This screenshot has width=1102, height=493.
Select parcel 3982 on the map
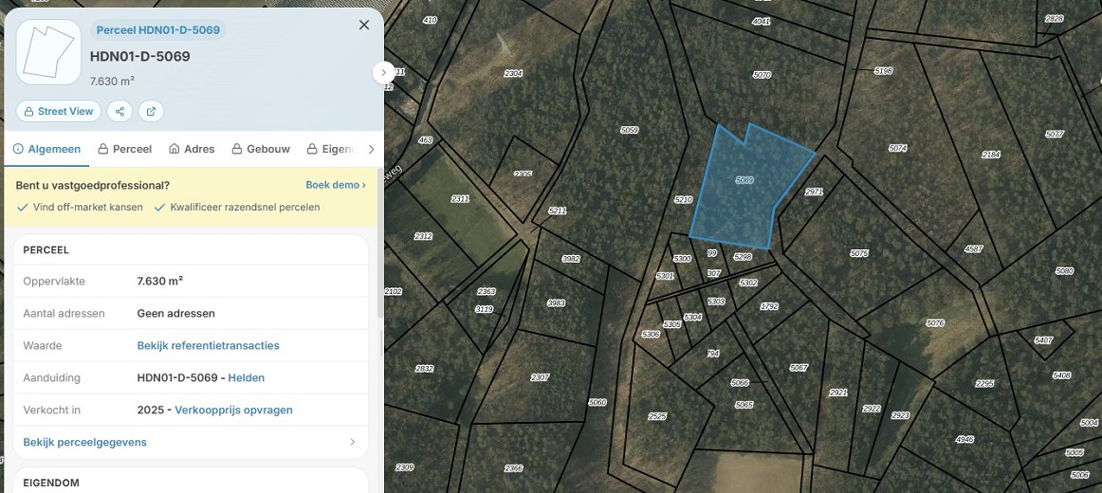[571, 259]
